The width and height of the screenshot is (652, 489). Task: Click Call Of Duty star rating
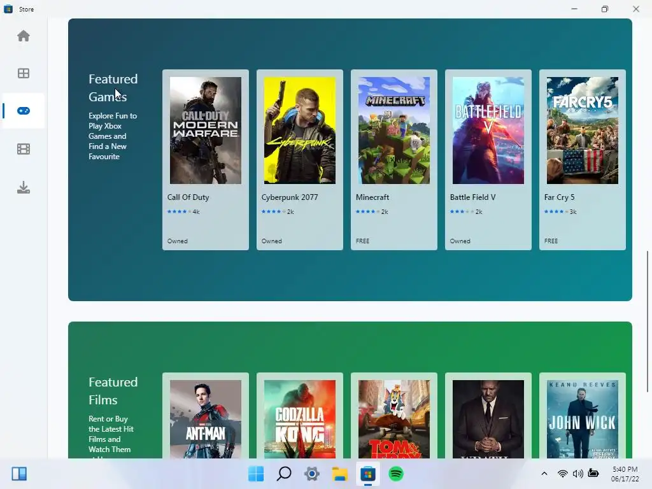coord(179,211)
